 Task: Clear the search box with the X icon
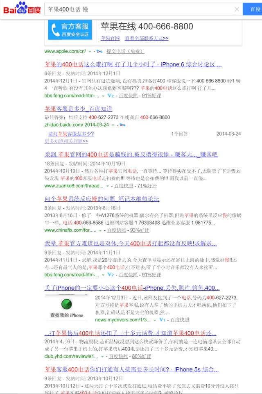click(237, 9)
